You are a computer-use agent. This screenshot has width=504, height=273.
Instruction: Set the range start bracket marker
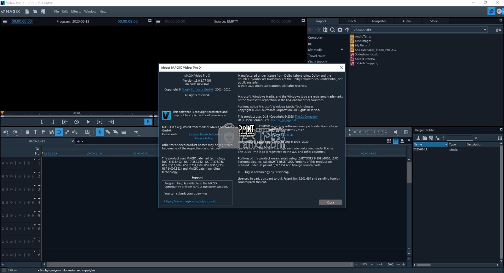[x=42, y=122]
